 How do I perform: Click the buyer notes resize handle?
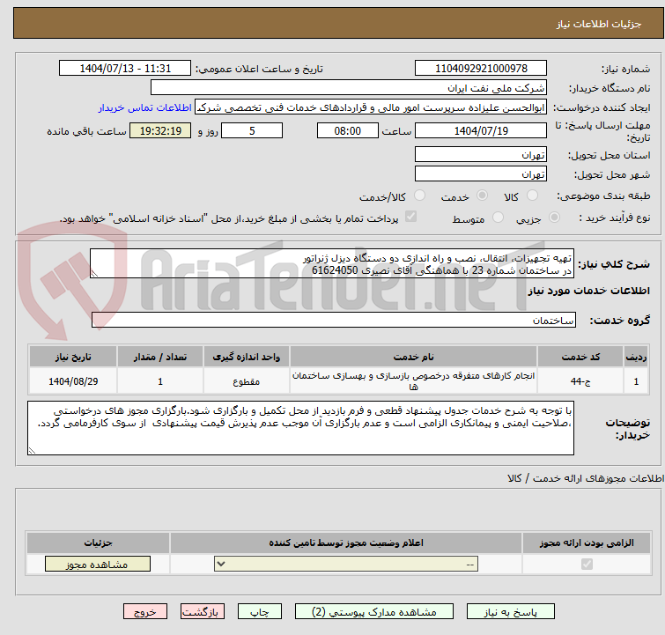pos(32,450)
